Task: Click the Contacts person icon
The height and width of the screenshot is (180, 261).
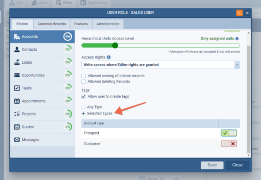Action: point(17,49)
